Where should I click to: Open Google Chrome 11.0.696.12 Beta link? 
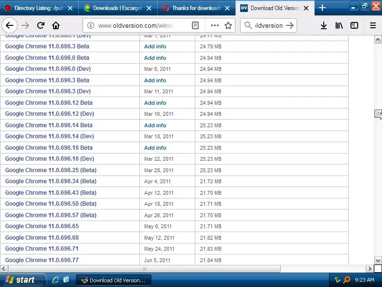49,103
